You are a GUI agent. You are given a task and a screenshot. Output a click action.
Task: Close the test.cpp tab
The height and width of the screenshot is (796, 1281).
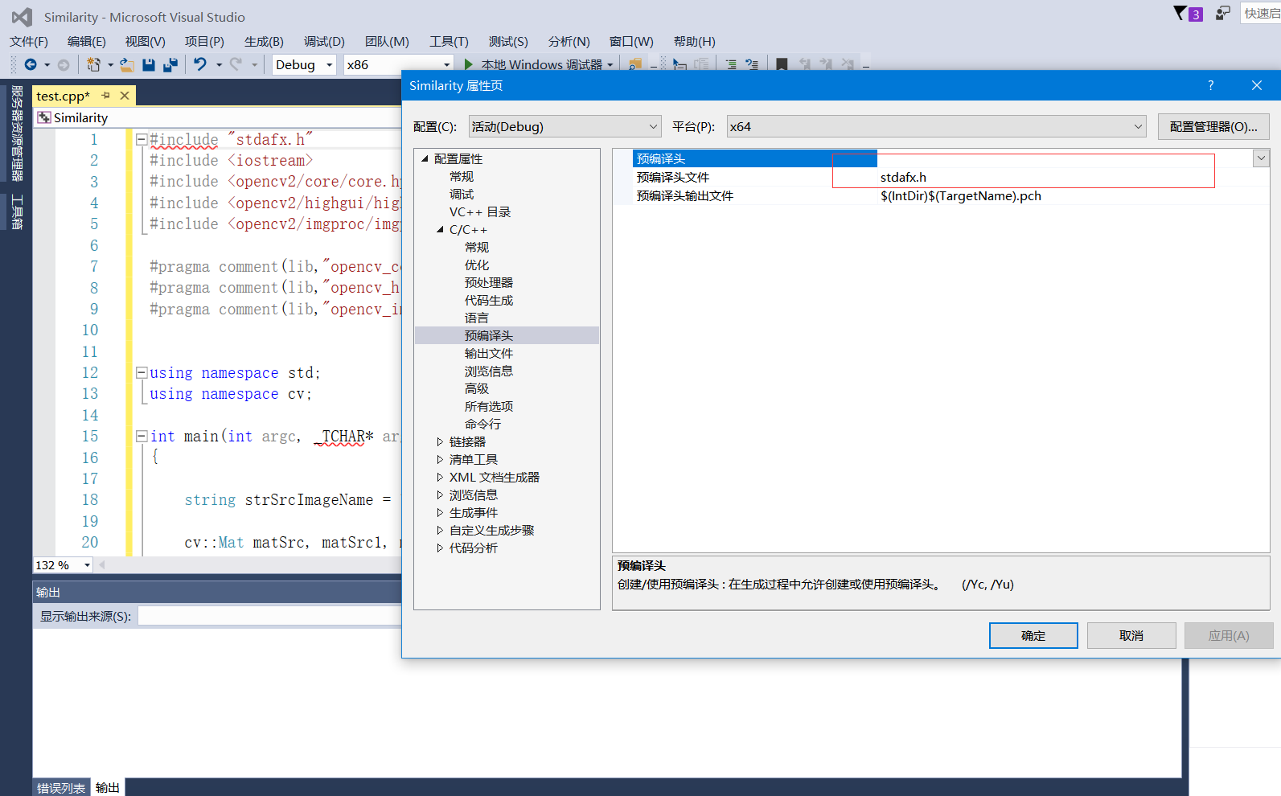(x=125, y=96)
